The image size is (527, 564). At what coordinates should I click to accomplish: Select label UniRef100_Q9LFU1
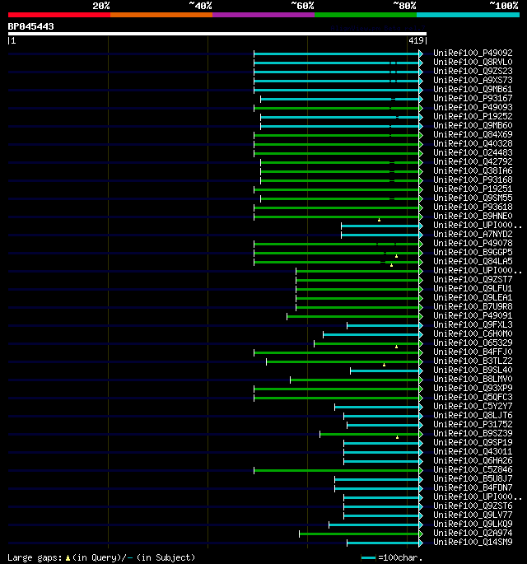coord(473,288)
